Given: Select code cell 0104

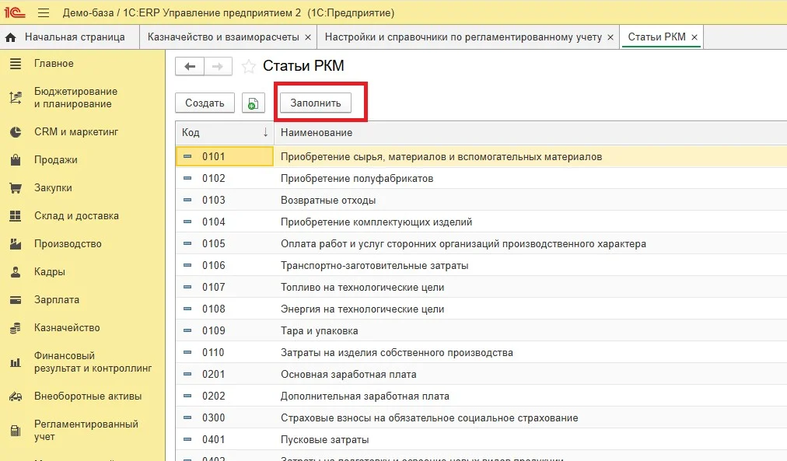Looking at the screenshot, I should pos(224,222).
